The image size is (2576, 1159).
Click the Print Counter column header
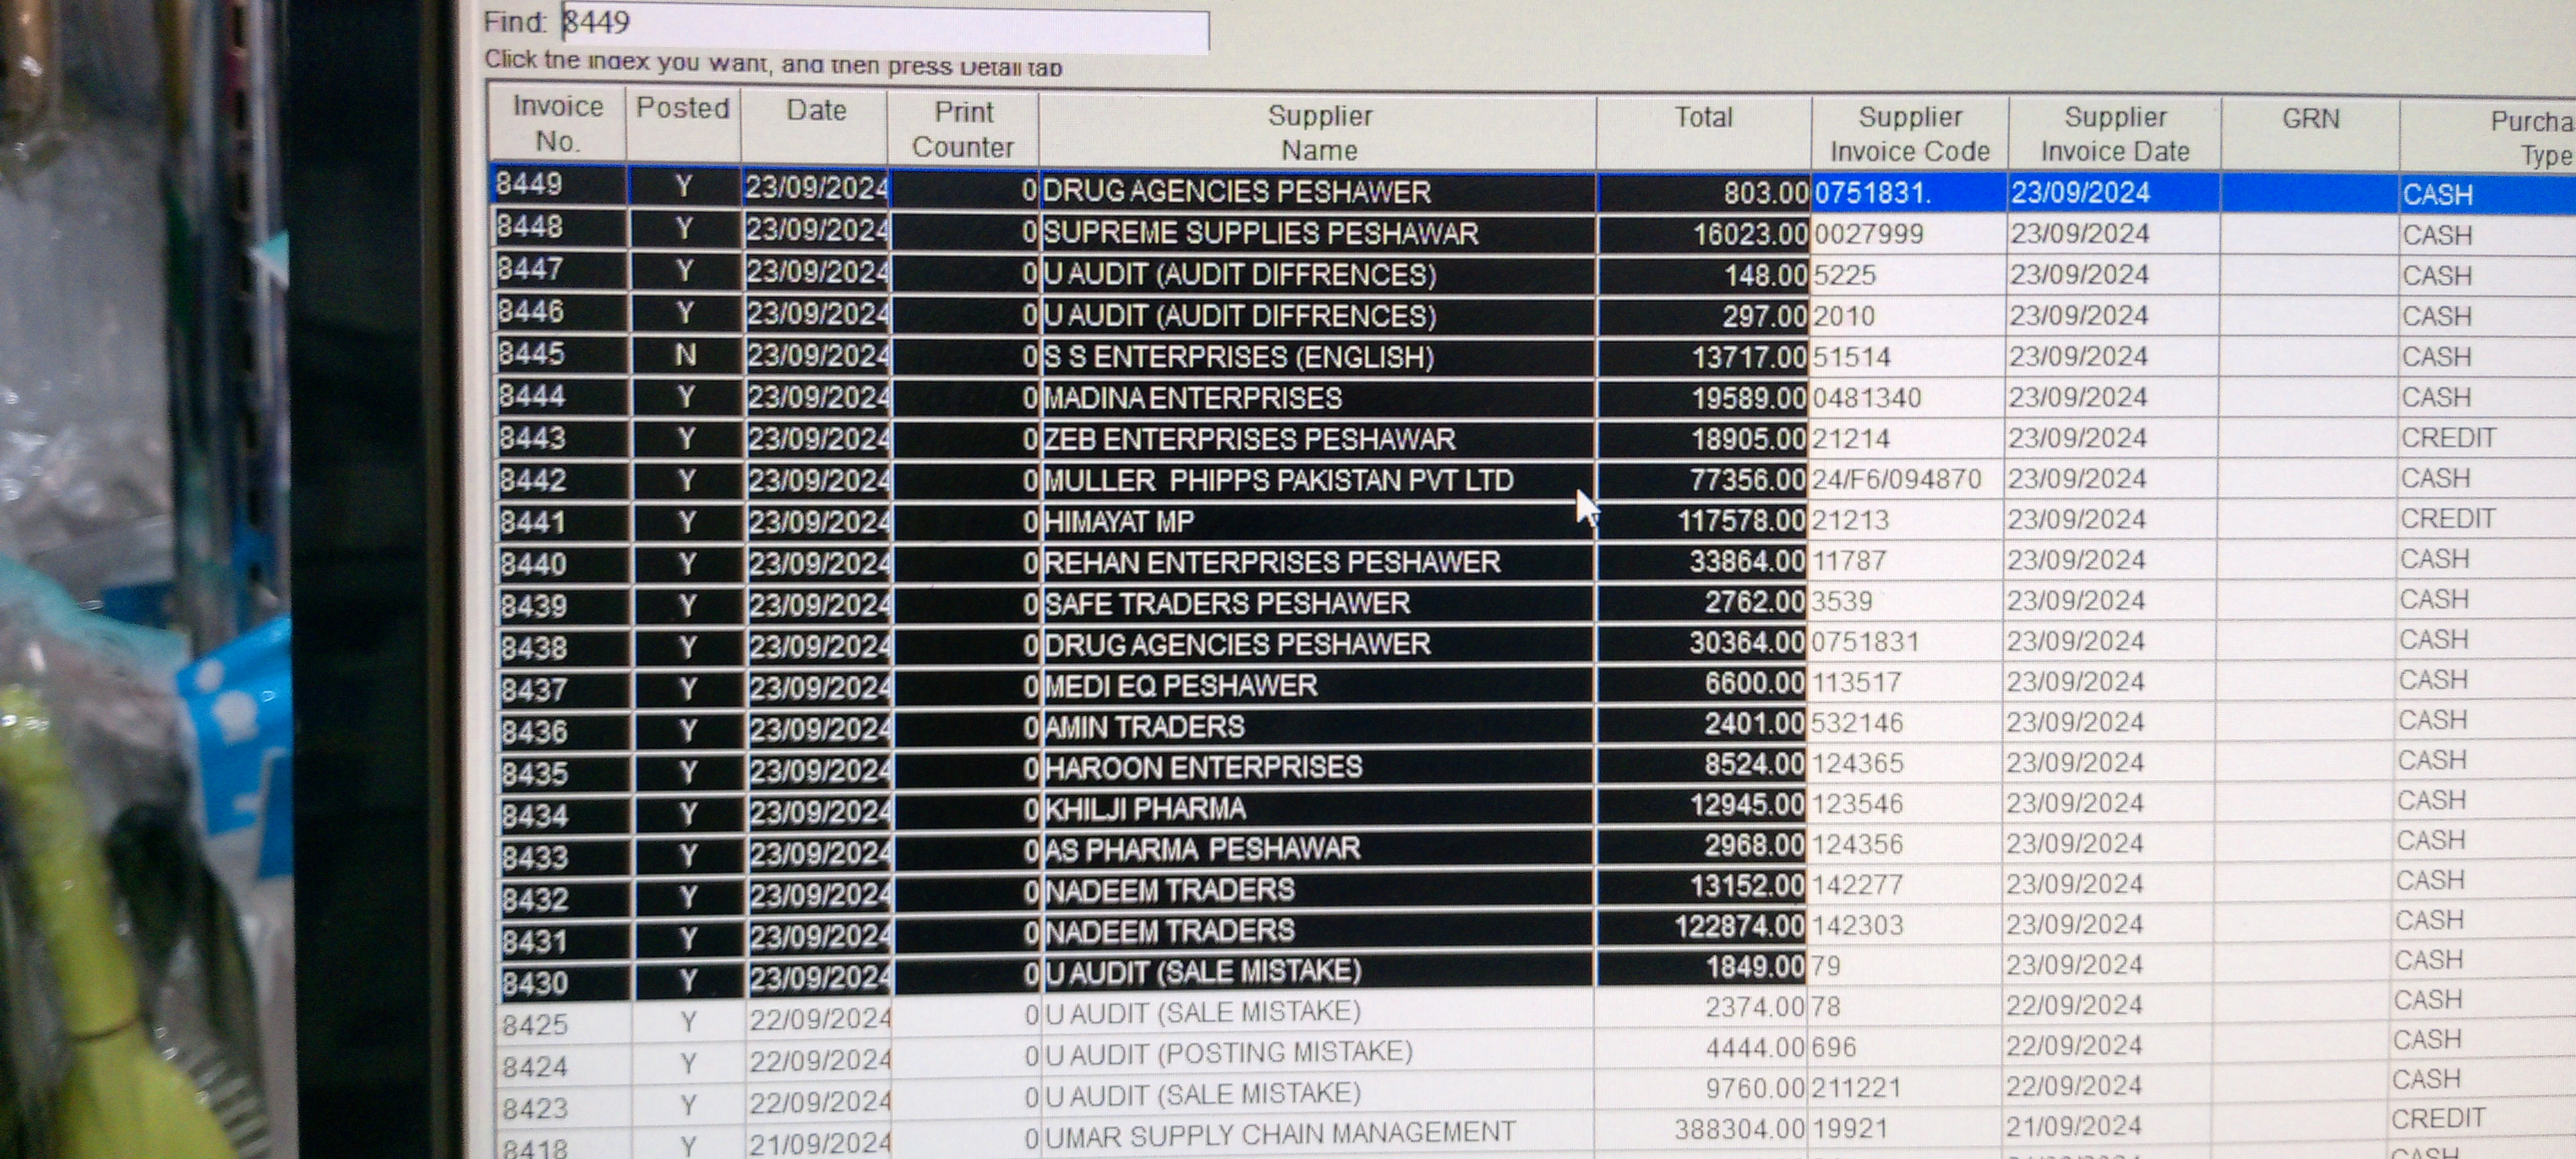coord(962,129)
